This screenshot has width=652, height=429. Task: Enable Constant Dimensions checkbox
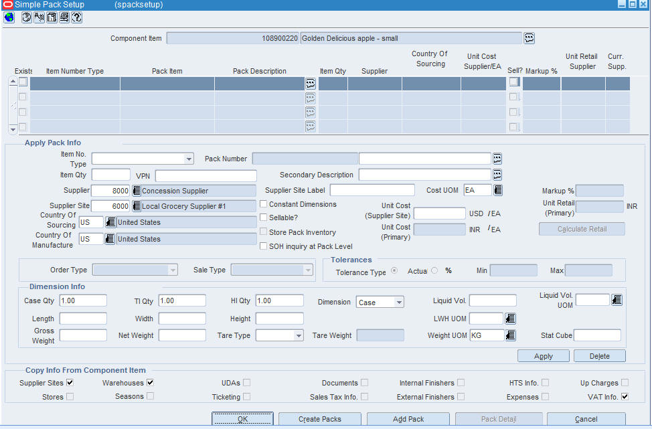[x=263, y=204]
